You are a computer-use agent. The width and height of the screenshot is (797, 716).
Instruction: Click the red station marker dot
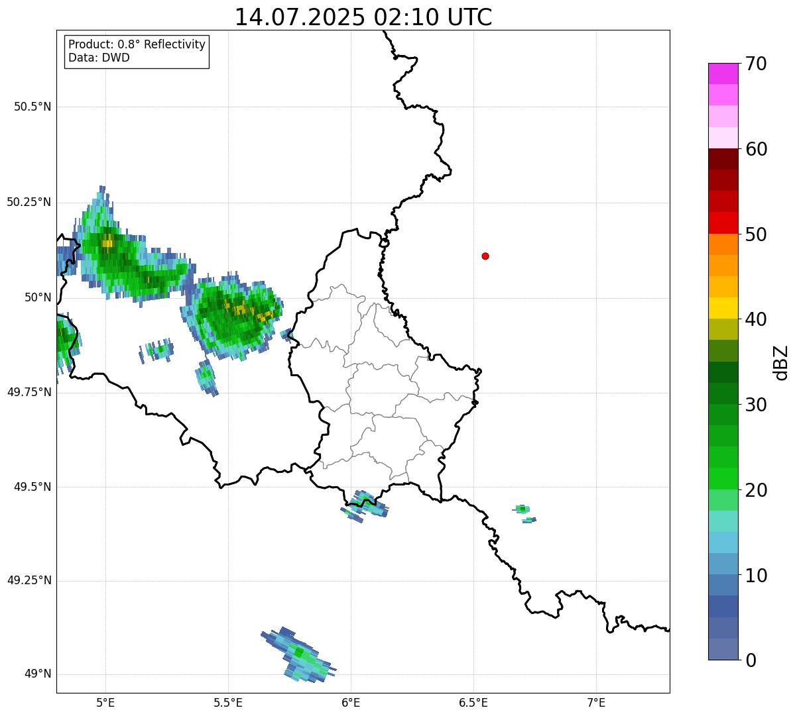pyautogui.click(x=485, y=256)
